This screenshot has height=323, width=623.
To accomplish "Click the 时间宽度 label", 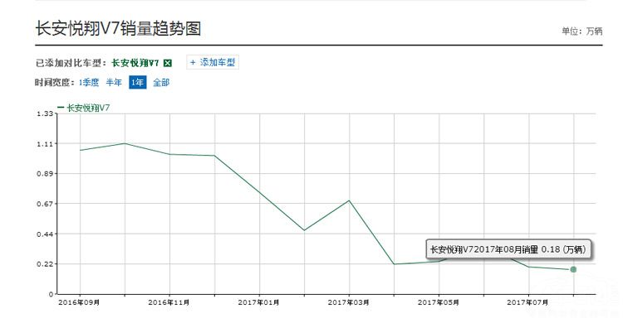I will click(x=55, y=83).
